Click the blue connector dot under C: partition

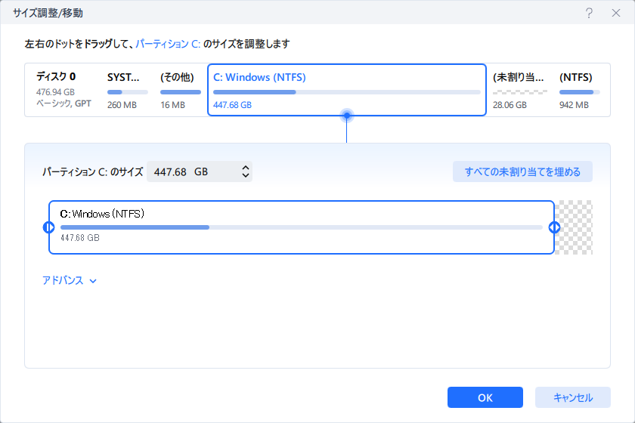click(347, 116)
